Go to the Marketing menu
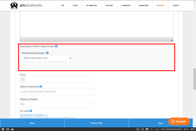Screen dimensions: 196x131 coord(143,6)
